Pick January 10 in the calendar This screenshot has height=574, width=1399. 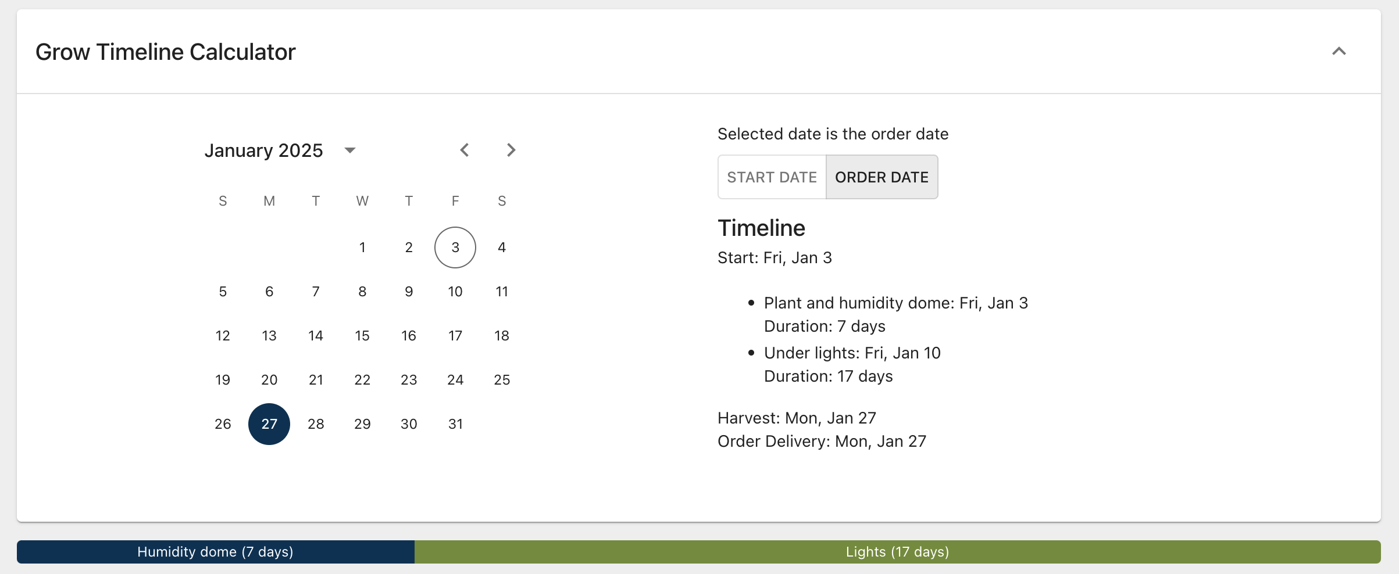(455, 292)
